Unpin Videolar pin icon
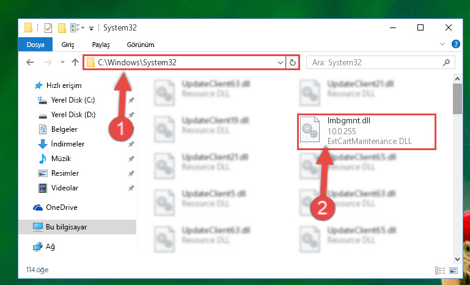 click(131, 188)
